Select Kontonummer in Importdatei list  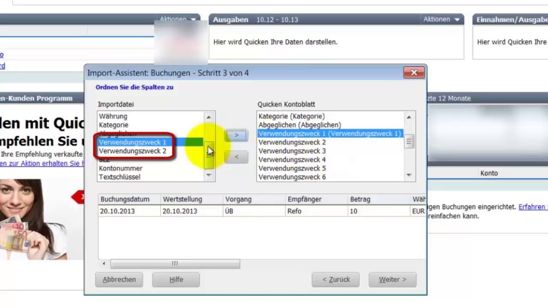[151, 168]
